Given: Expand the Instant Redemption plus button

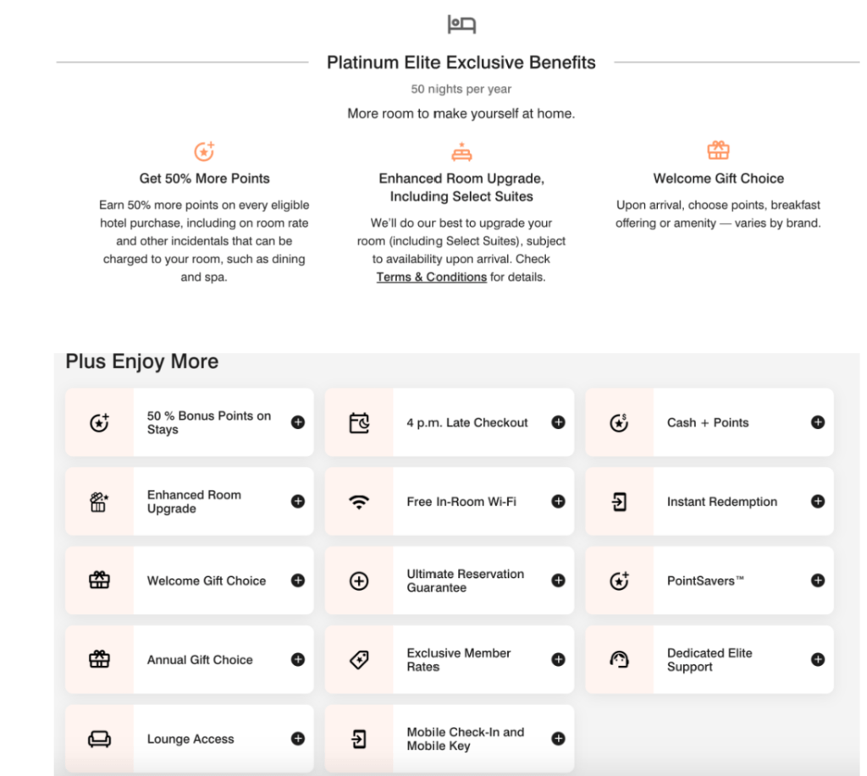Looking at the screenshot, I should [x=818, y=501].
